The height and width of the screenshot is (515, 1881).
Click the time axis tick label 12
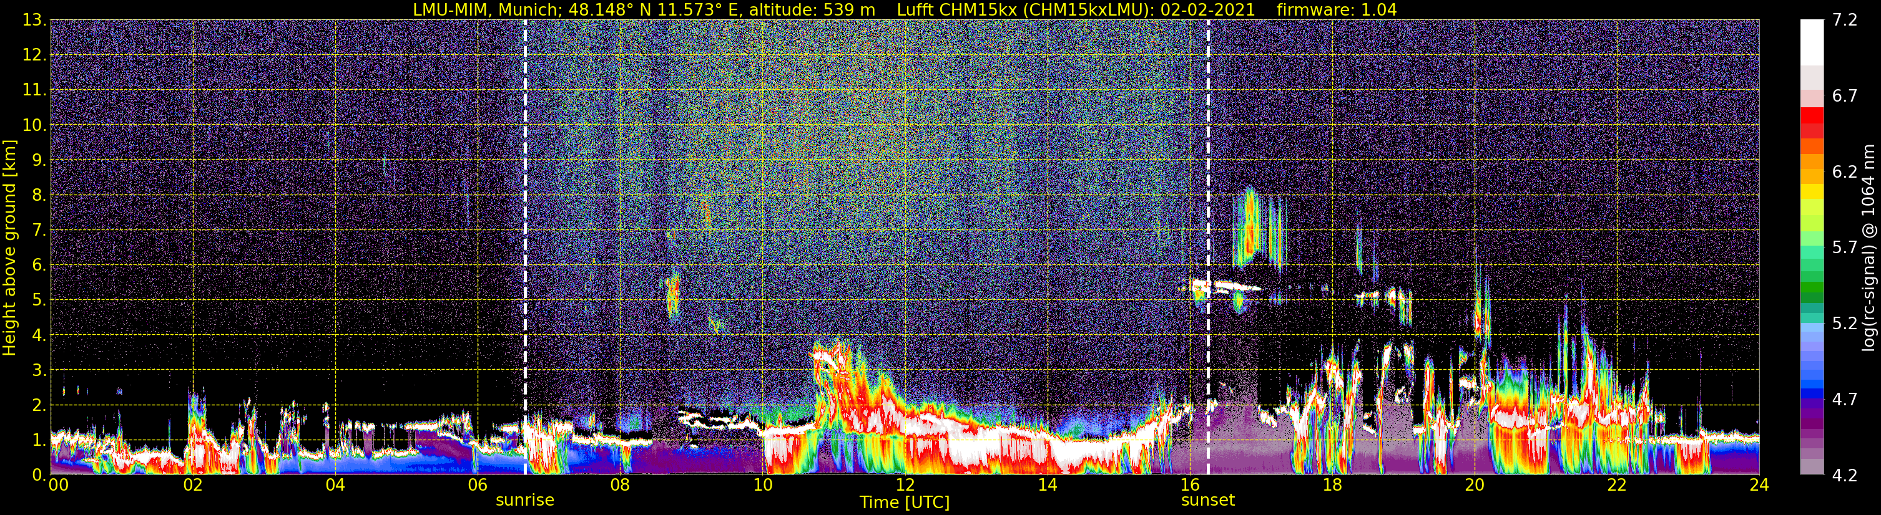coord(905,486)
